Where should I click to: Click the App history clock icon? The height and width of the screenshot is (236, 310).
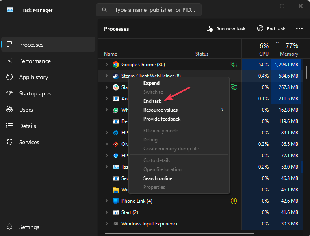tap(9, 77)
